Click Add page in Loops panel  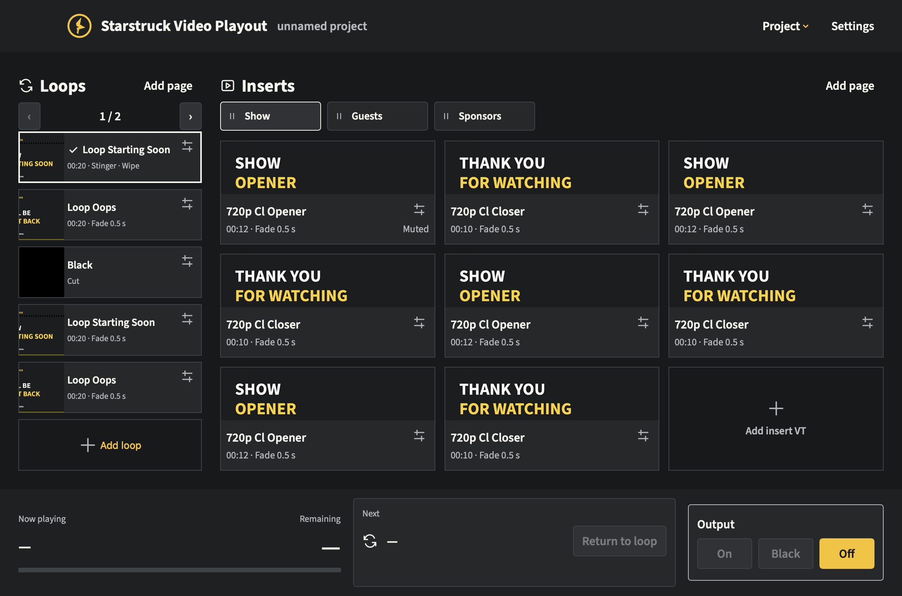pyautogui.click(x=168, y=86)
